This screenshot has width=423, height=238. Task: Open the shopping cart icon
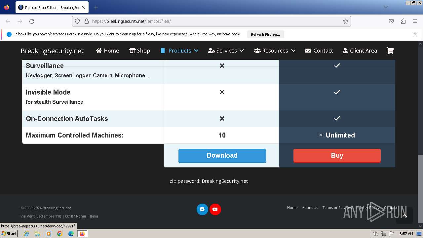click(390, 51)
